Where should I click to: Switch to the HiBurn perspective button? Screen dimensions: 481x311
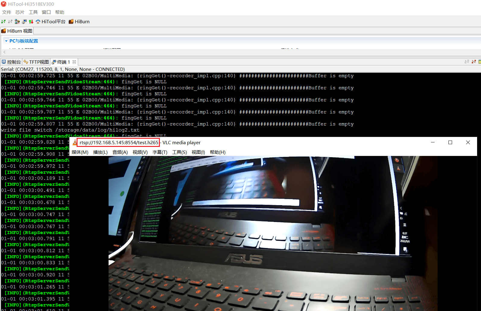click(79, 21)
